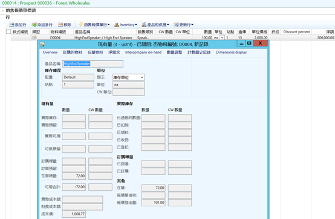This screenshot has height=219, width=335.
Task: Click the Dimensions display button
Action: point(232,52)
